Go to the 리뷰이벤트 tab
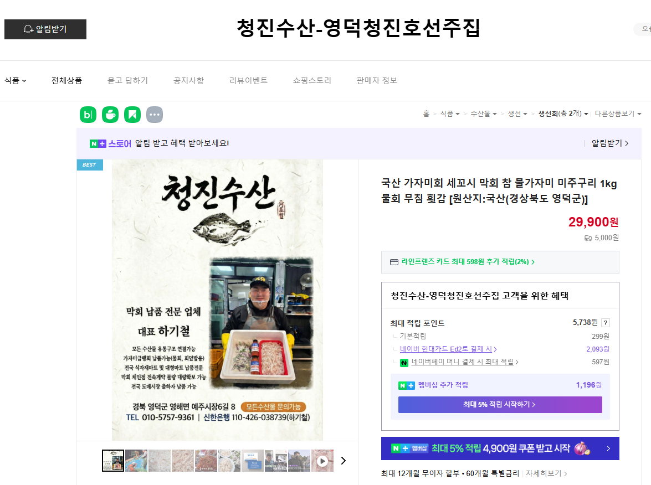This screenshot has width=651, height=485. coord(248,80)
